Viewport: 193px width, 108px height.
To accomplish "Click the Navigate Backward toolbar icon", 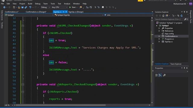I will [4, 7].
